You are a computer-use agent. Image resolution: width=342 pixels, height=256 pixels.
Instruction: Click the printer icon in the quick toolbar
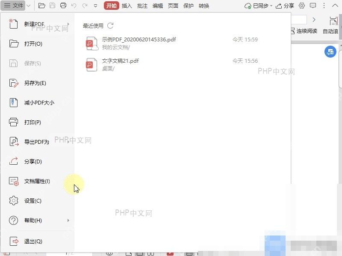click(63, 6)
